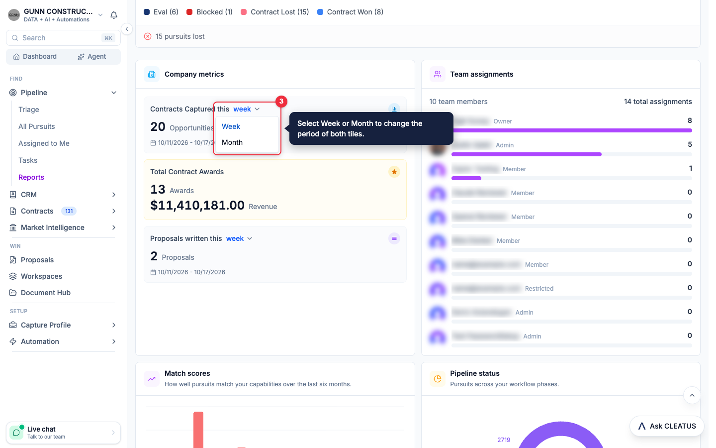This screenshot has height=448, width=716.
Task: Toggle the Eval legend item
Action: (161, 12)
